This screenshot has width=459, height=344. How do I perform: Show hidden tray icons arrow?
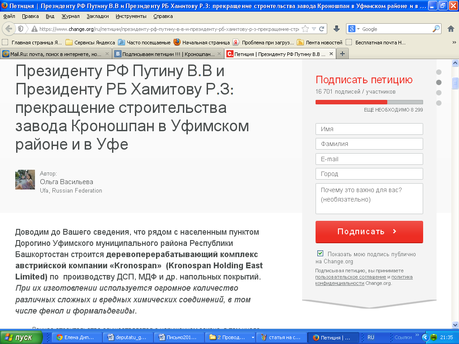[425, 338]
